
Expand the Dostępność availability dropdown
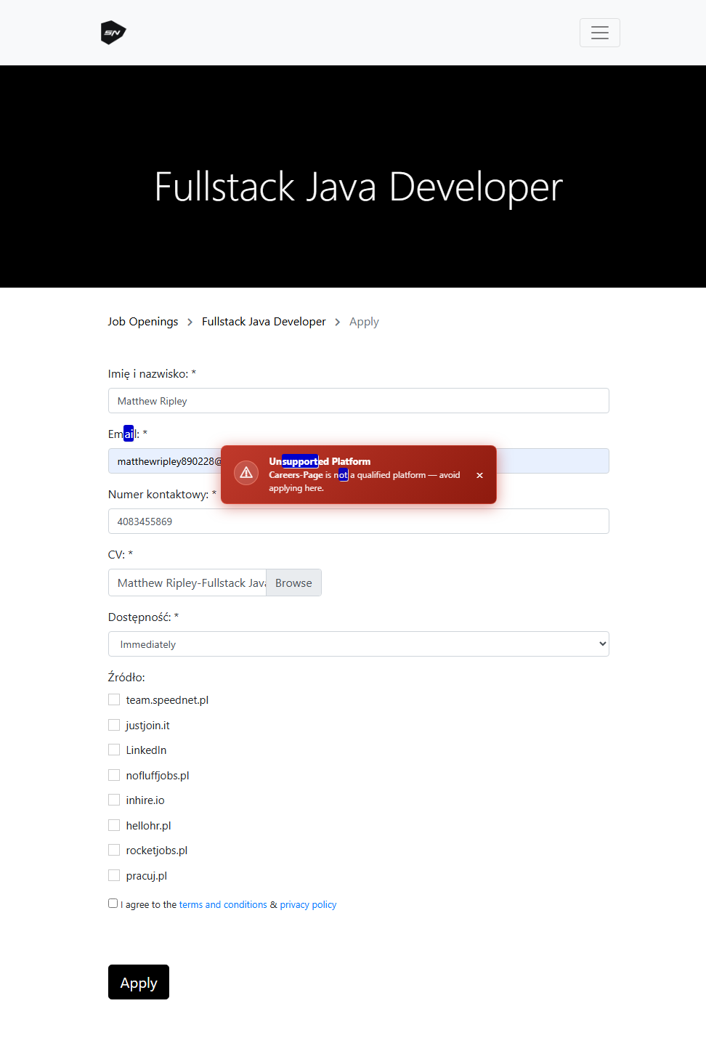(x=358, y=644)
